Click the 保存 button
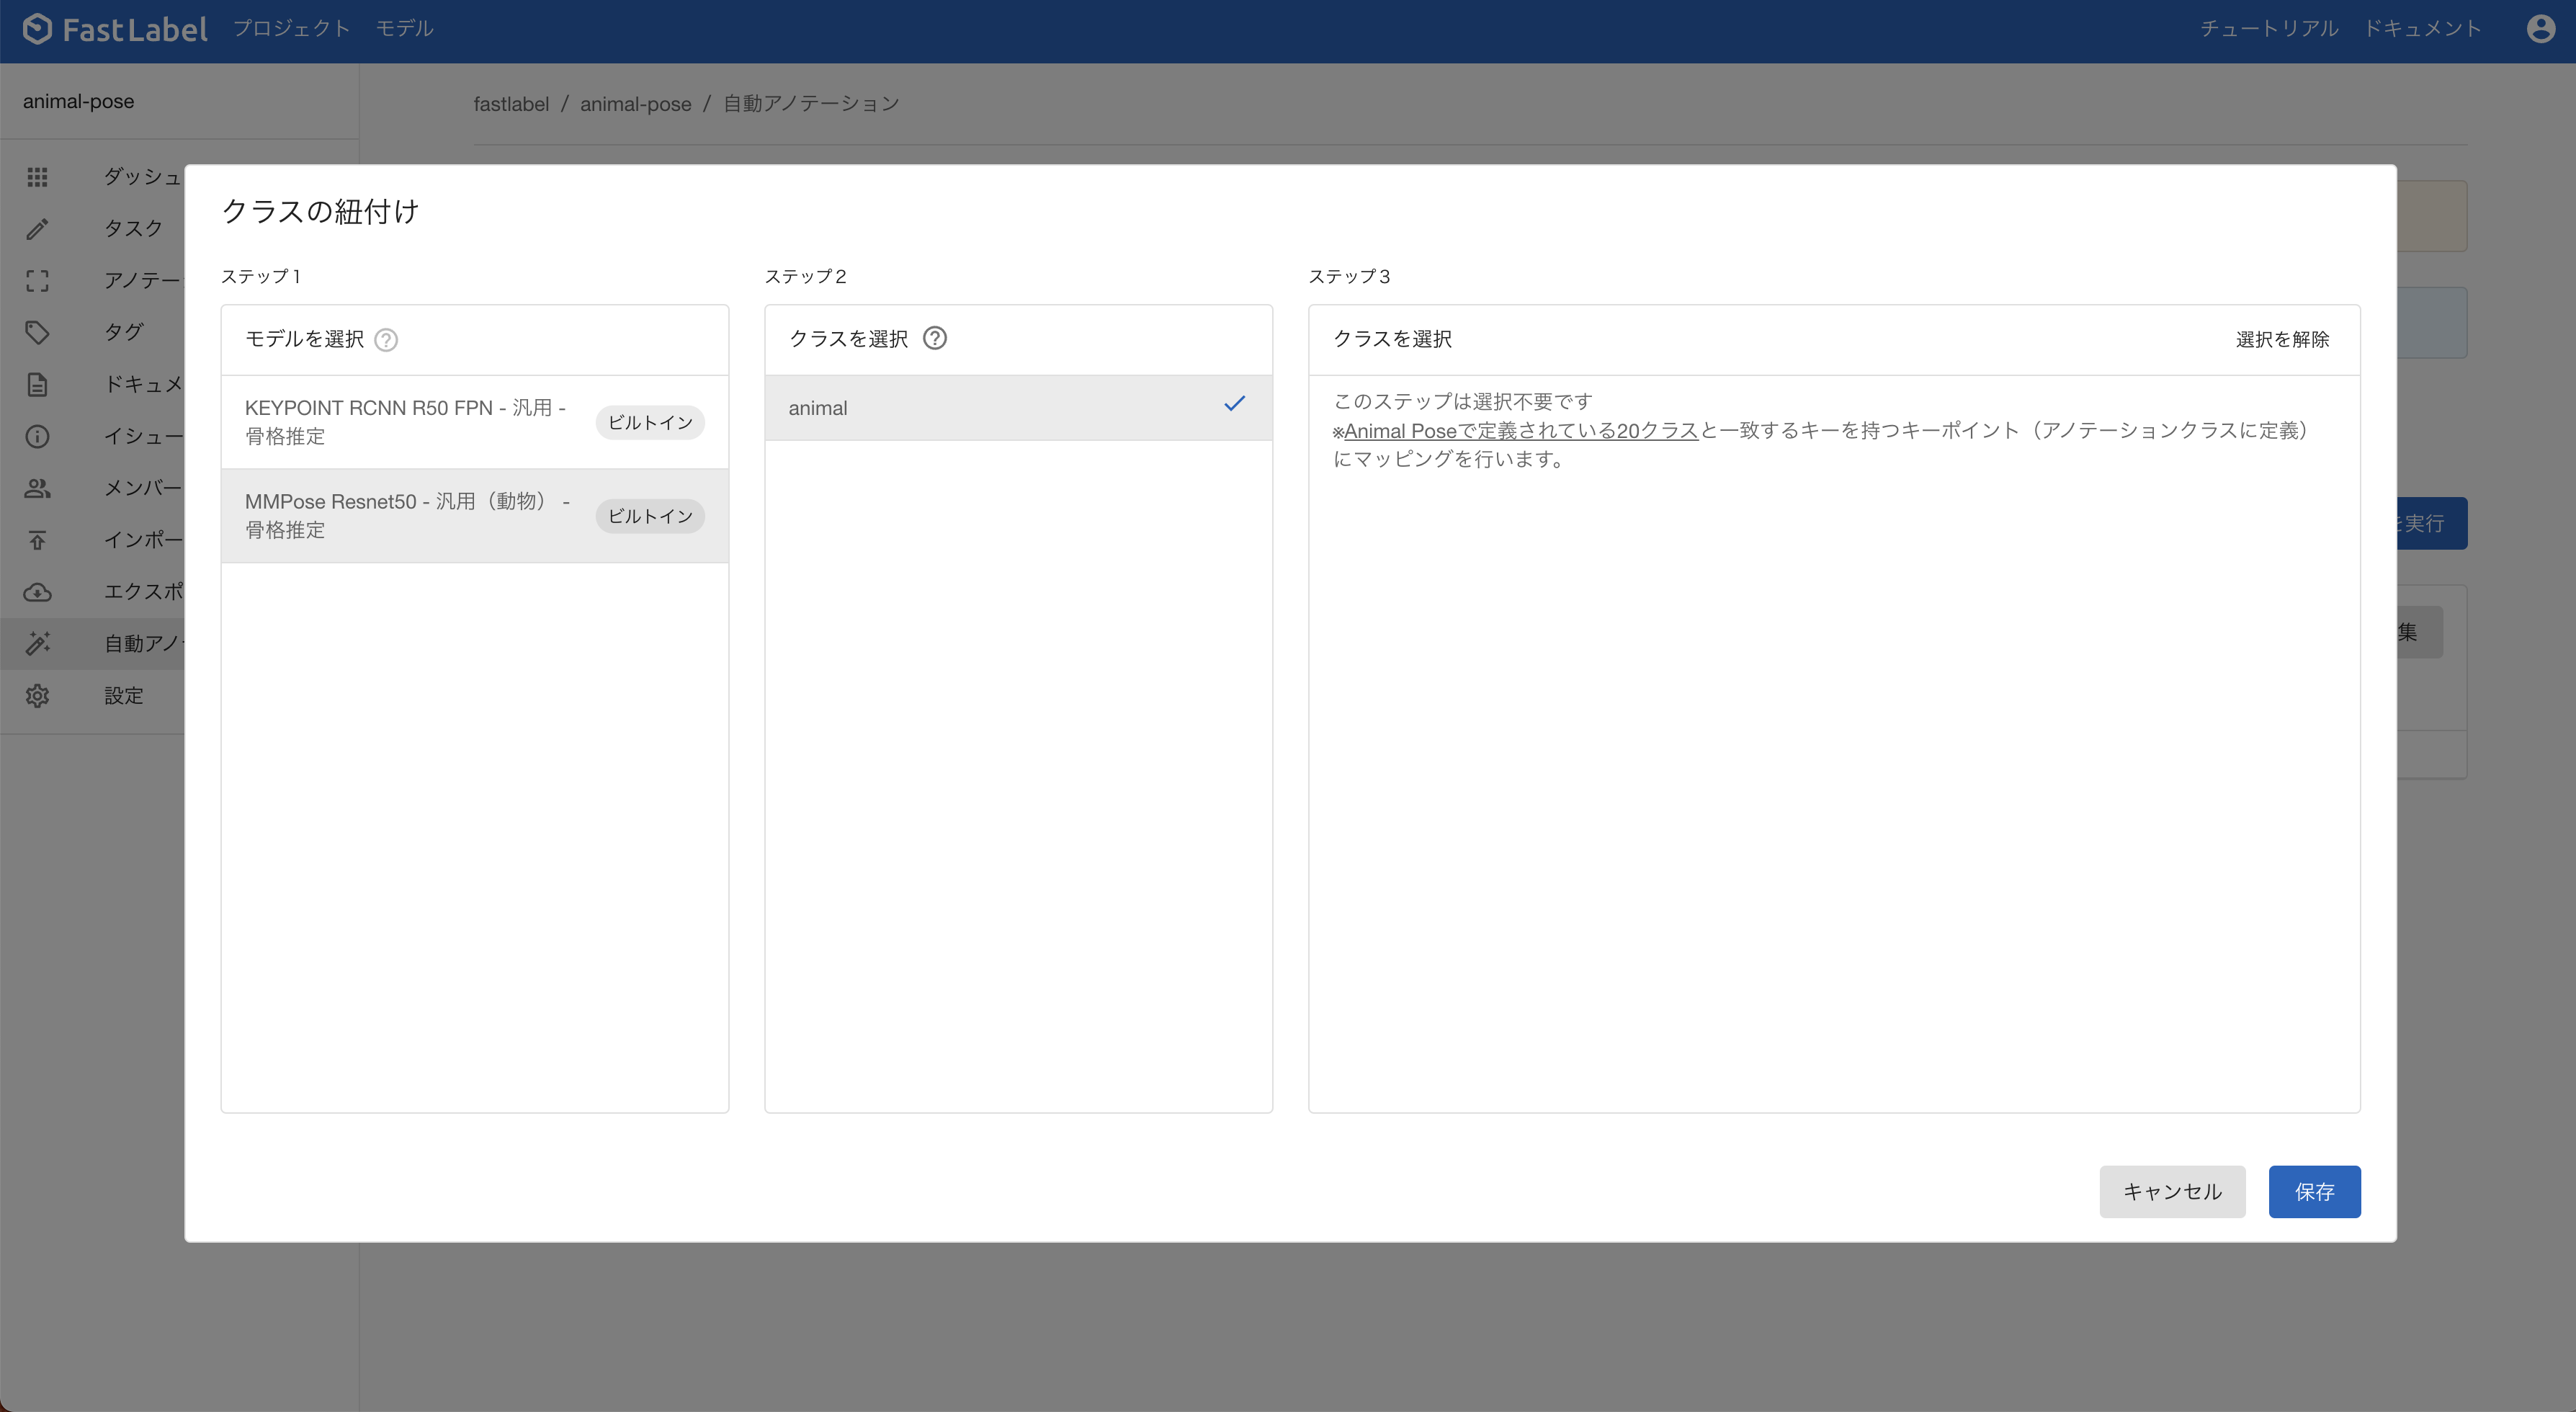Viewport: 2576px width, 1412px height. 2313,1192
